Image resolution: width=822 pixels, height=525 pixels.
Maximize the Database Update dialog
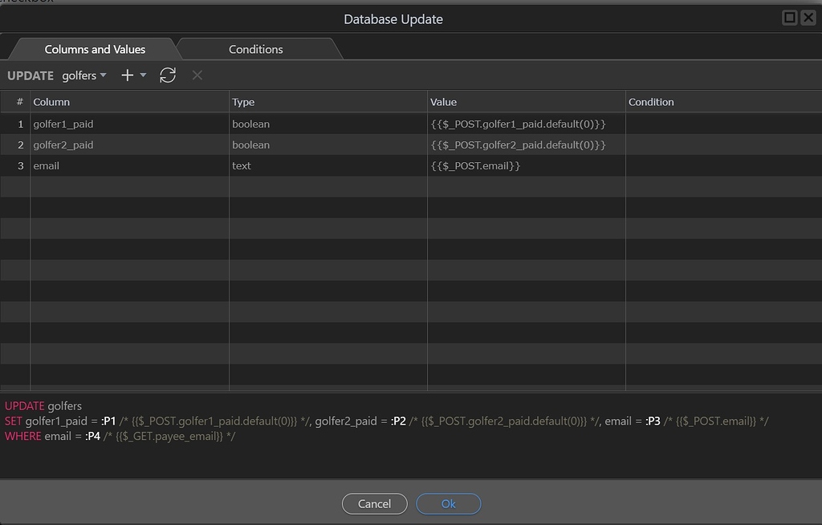tap(790, 18)
